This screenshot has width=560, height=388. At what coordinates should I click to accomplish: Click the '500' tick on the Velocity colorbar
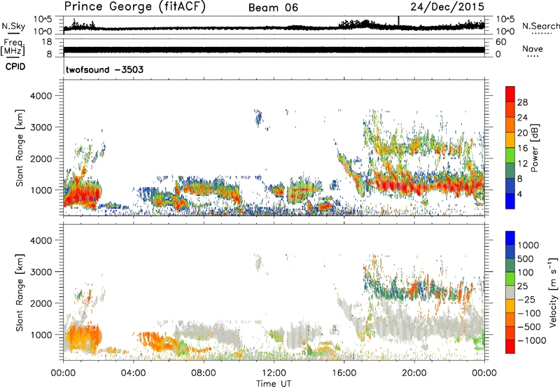pos(525,259)
